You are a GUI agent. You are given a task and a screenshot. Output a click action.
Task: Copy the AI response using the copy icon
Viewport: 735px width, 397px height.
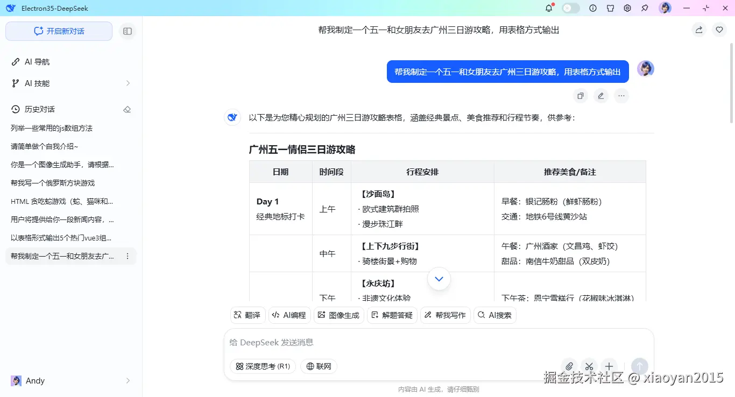(580, 96)
